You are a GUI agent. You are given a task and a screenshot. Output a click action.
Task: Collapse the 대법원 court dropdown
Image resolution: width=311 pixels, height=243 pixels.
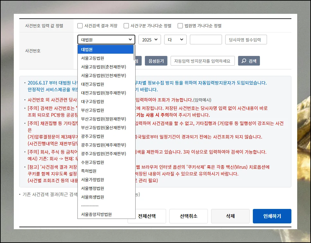106,40
